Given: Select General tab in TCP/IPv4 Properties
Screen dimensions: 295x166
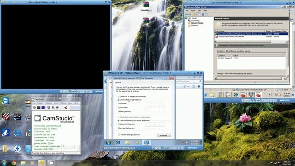Looking at the screenshot, I should 118,83.
